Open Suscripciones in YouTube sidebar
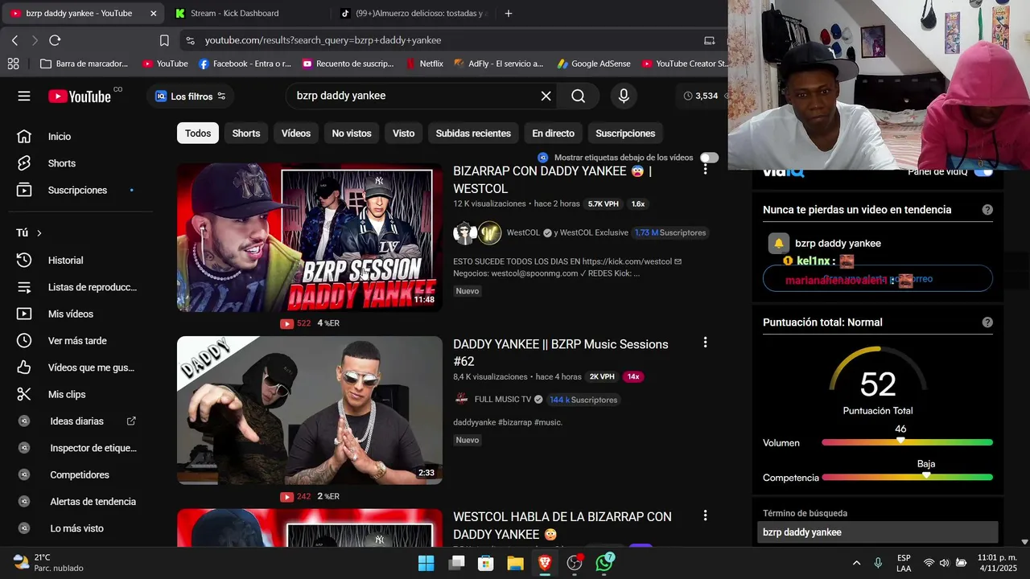Screen dimensions: 1030x579 [x=77, y=191]
